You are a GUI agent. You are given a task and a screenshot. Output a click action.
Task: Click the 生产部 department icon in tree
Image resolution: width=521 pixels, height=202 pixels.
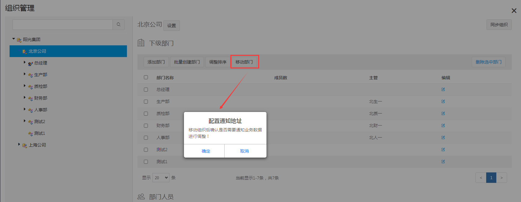[30, 75]
